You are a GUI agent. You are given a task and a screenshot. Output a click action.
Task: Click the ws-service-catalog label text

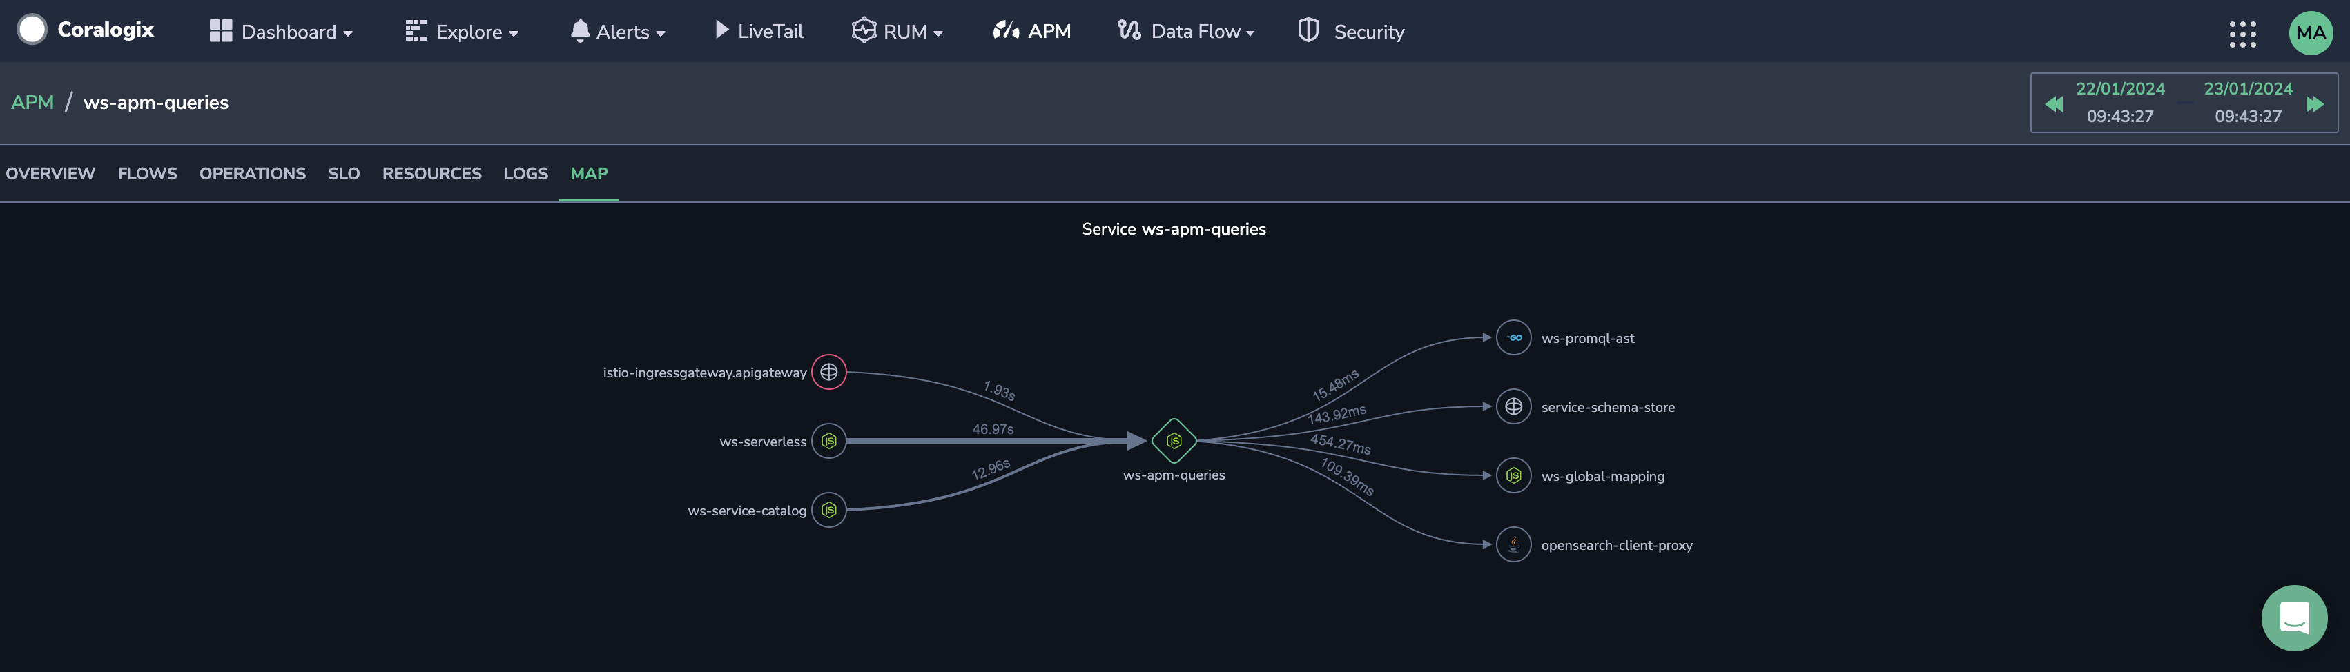tap(746, 511)
